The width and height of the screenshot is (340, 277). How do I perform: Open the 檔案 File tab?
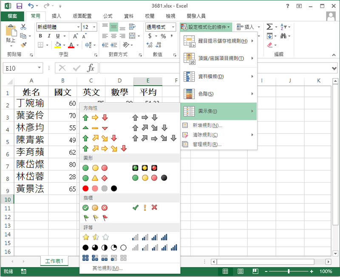[x=12, y=16]
